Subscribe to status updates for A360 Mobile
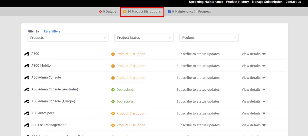 198,66
